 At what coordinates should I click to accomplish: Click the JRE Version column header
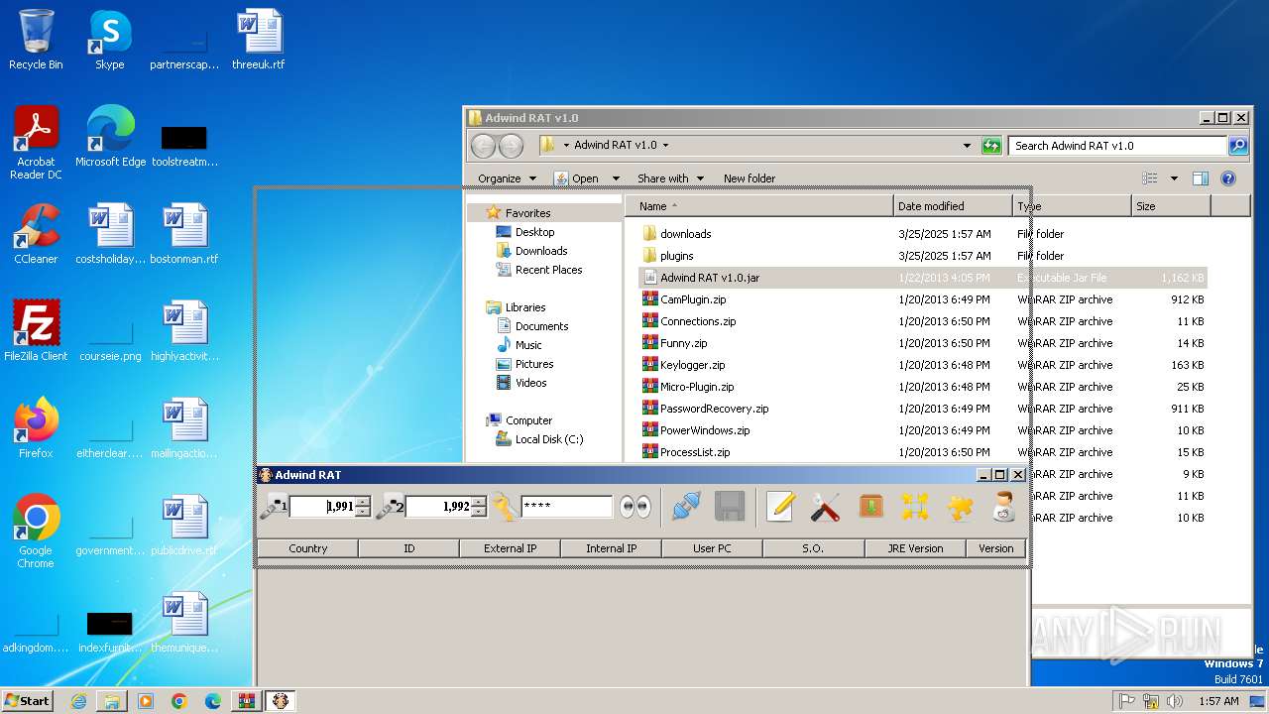coord(915,548)
